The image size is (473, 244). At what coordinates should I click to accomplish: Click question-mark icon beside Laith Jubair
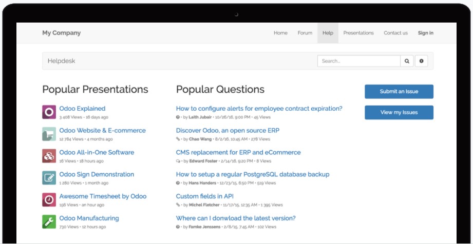pyautogui.click(x=178, y=117)
